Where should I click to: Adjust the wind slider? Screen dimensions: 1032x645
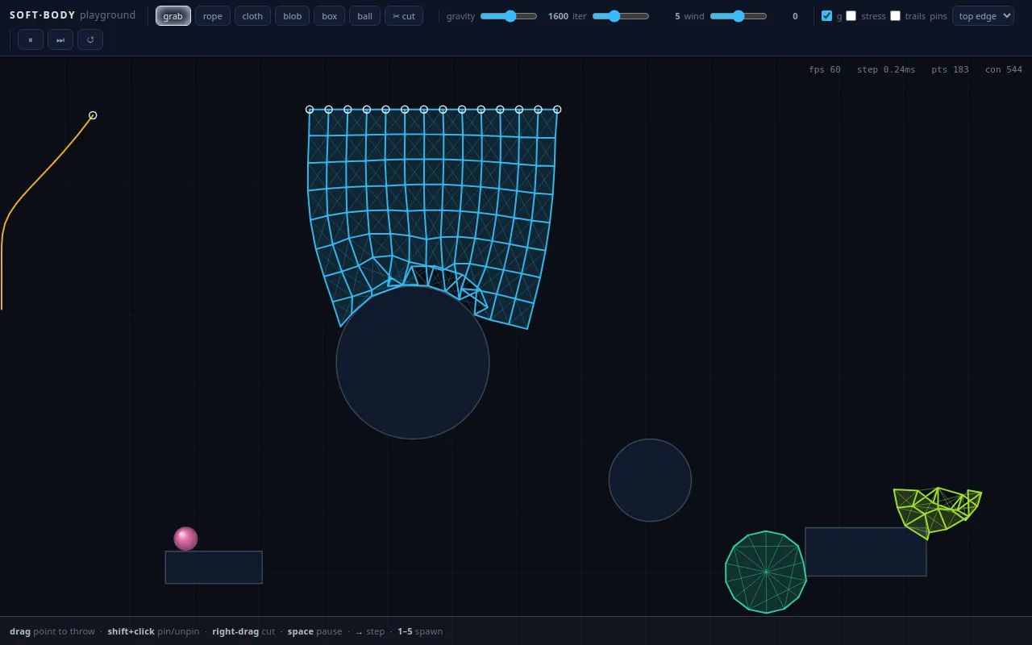click(739, 16)
